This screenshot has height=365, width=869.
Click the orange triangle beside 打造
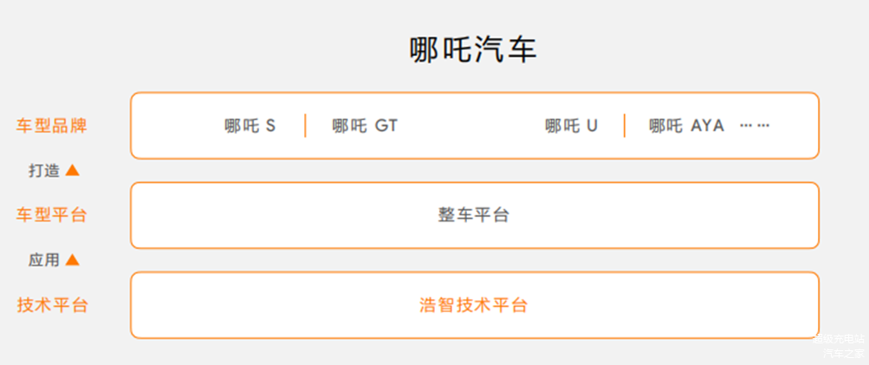coord(72,170)
